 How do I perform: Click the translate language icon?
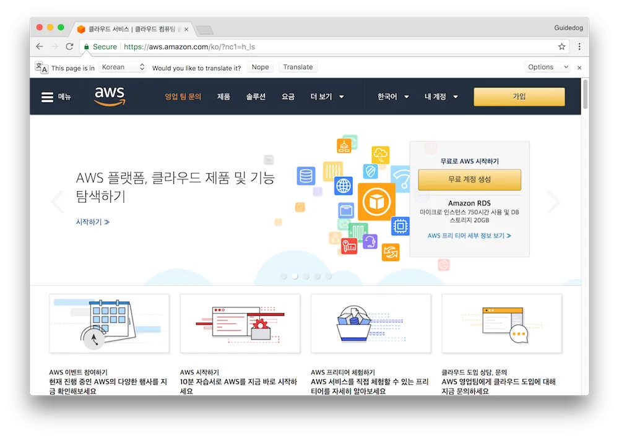click(x=41, y=67)
